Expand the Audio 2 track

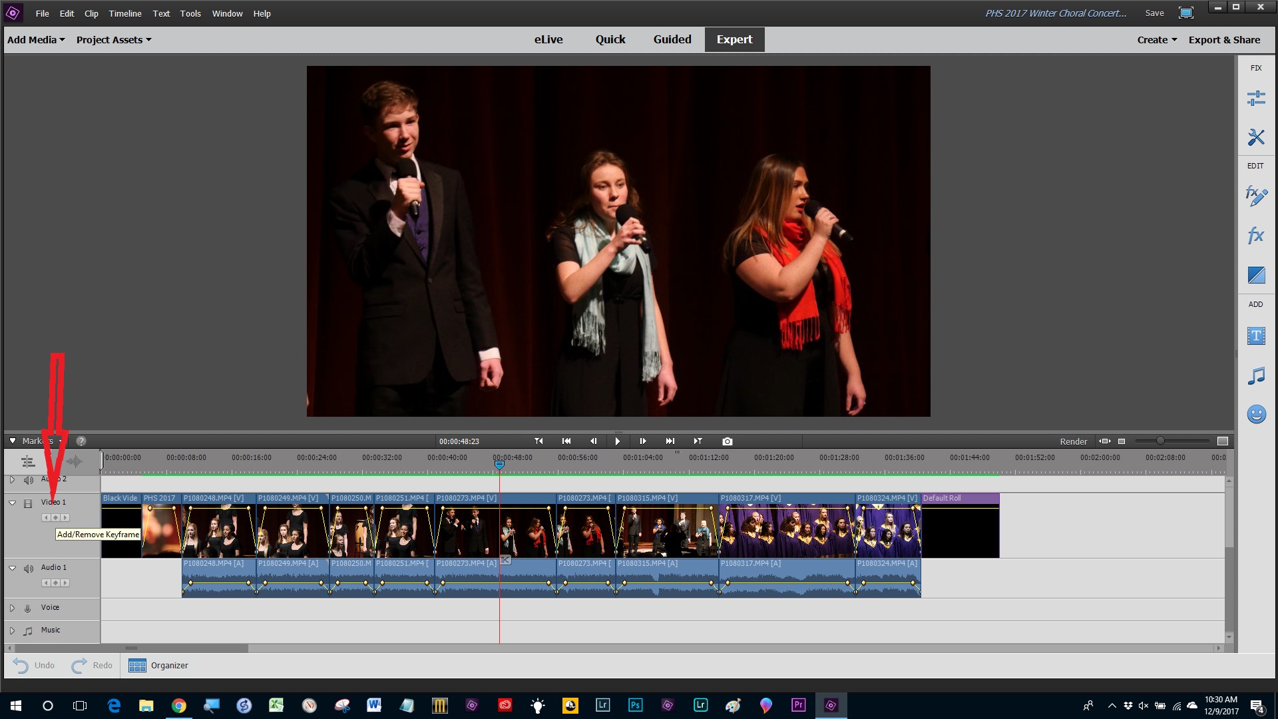[12, 479]
